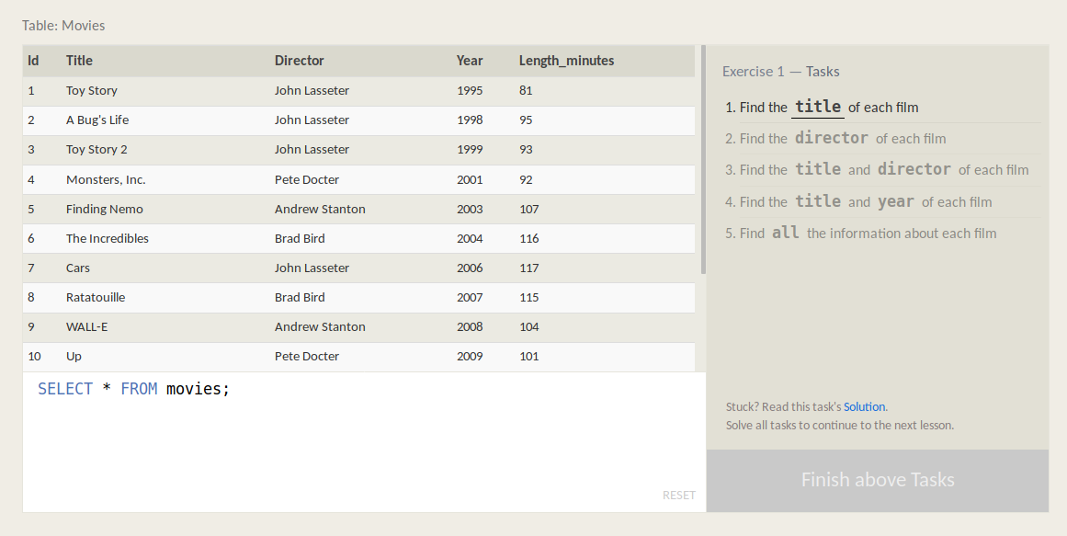
Task: Click the Ratatouille title cell
Action: [96, 298]
